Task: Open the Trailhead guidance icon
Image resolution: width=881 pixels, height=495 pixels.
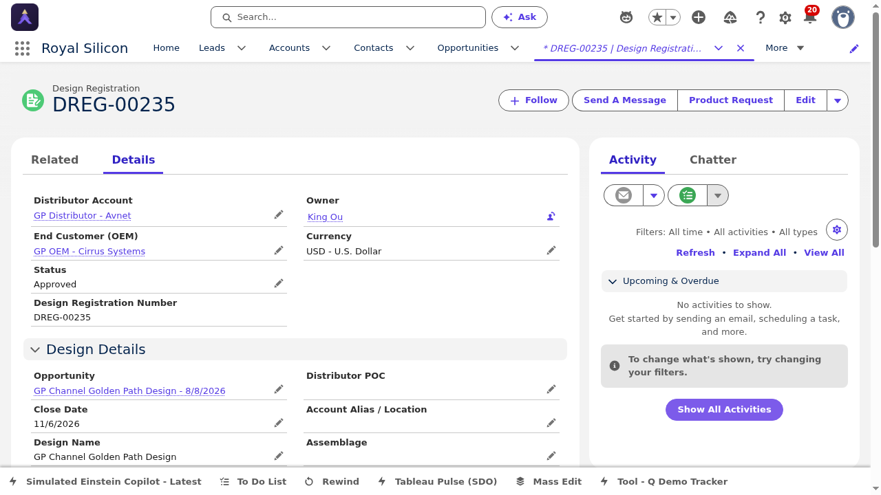Action: click(730, 17)
